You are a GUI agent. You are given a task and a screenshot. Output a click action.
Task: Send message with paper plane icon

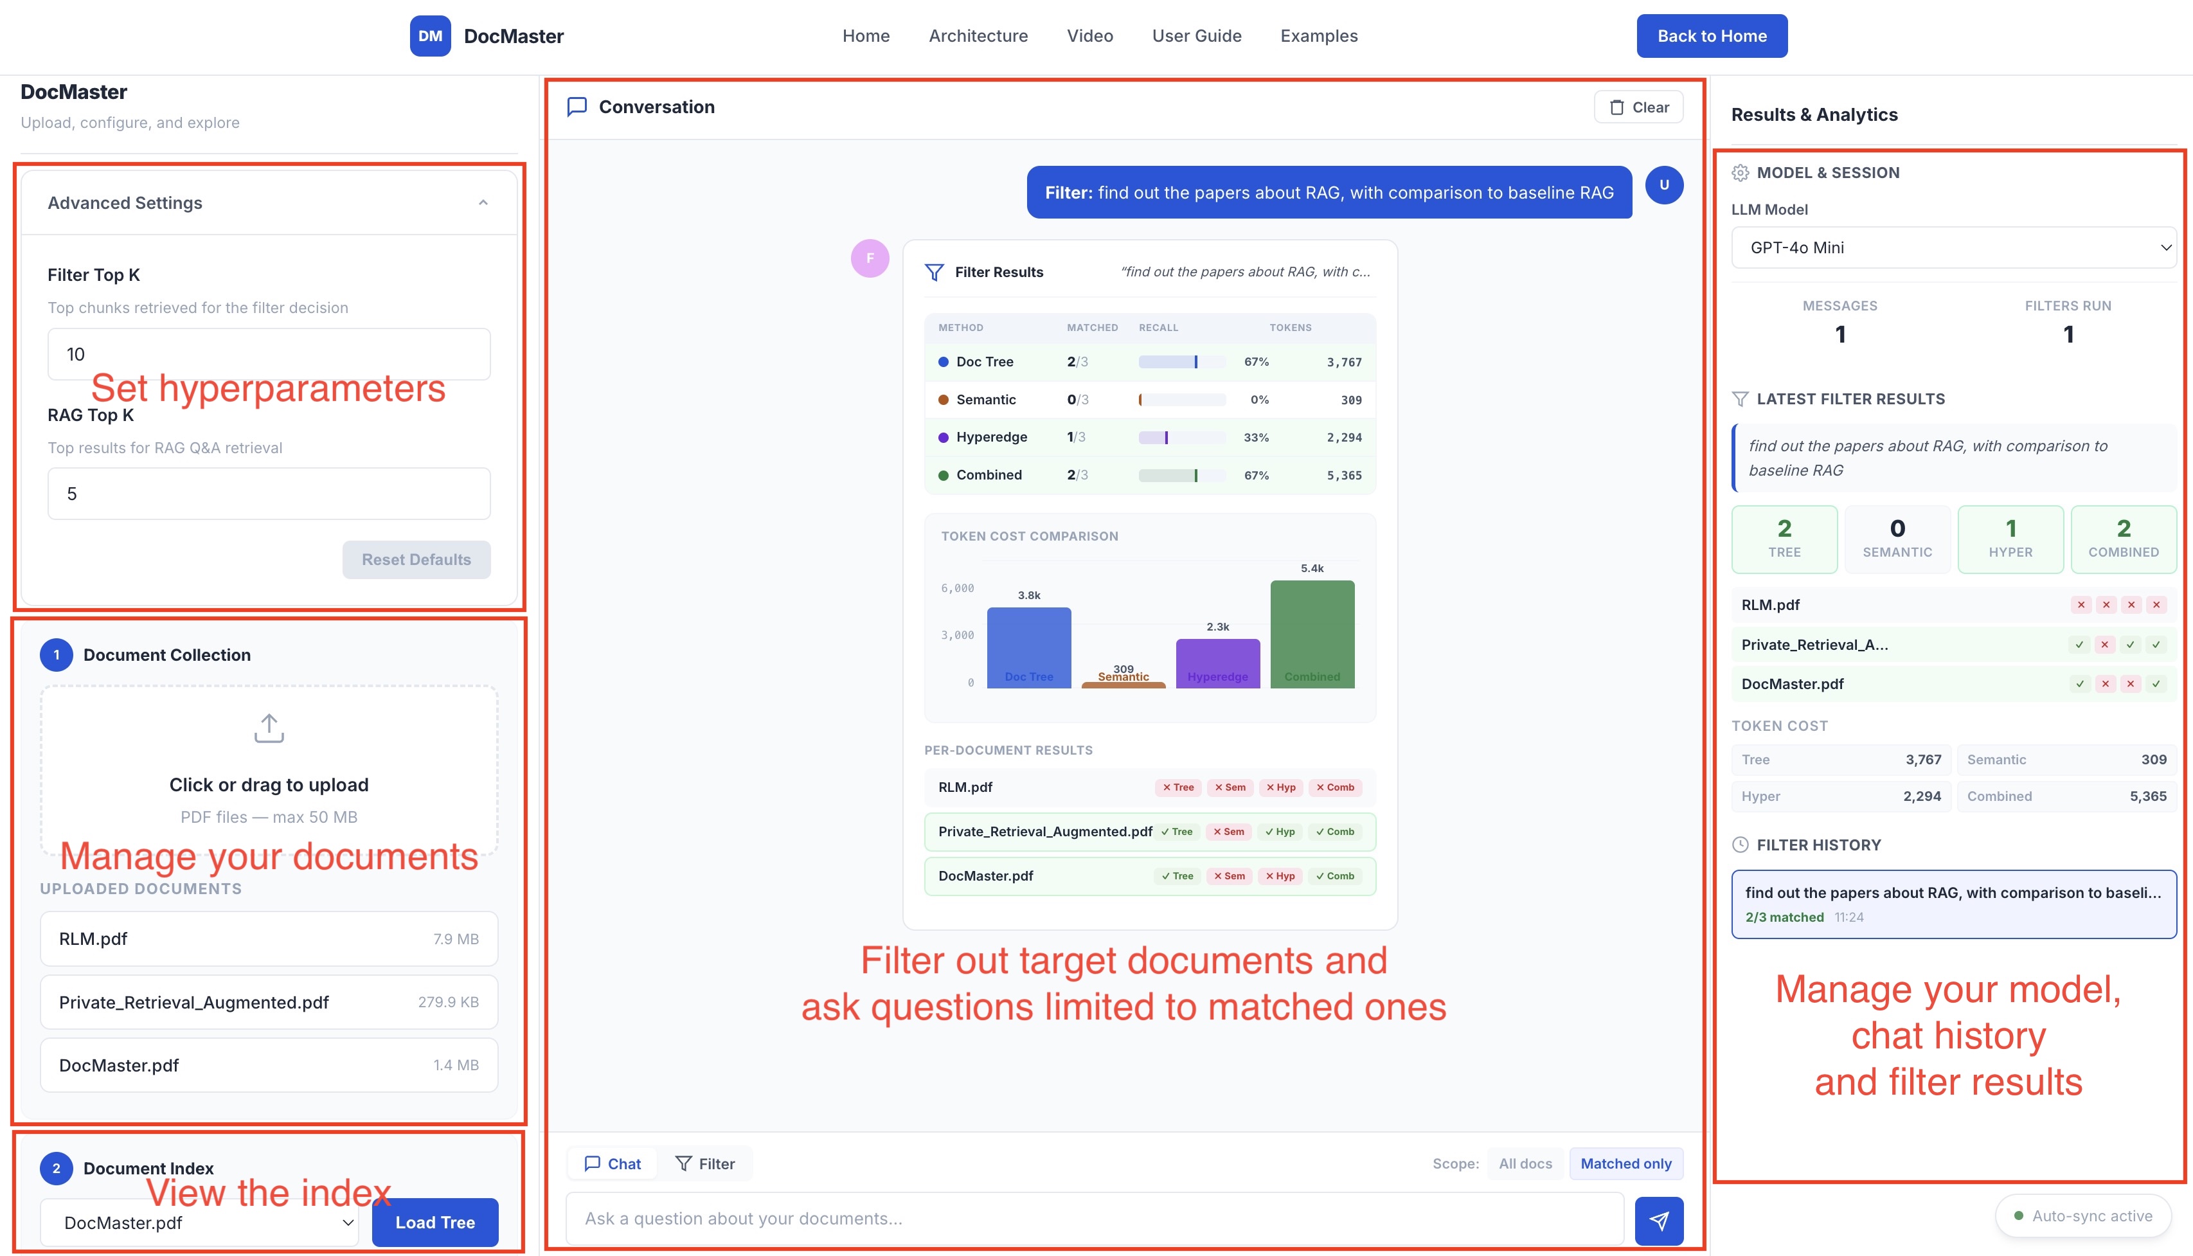1658,1220
